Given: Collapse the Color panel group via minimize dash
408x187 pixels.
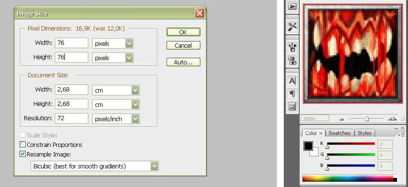Looking at the screenshot, I should point(396,128).
